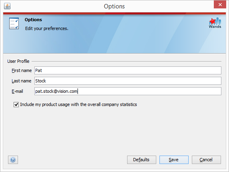The image size is (229, 172).
Task: Focus the First name field containing Pat
Action: click(128, 70)
